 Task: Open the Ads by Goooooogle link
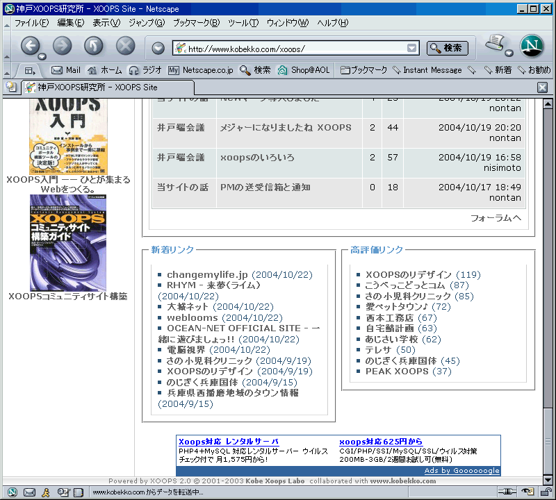pos(462,471)
